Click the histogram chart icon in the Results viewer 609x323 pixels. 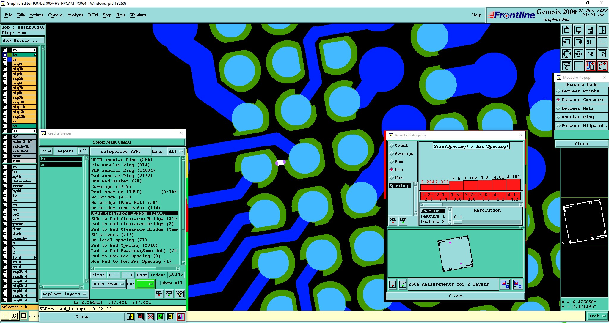click(180, 317)
